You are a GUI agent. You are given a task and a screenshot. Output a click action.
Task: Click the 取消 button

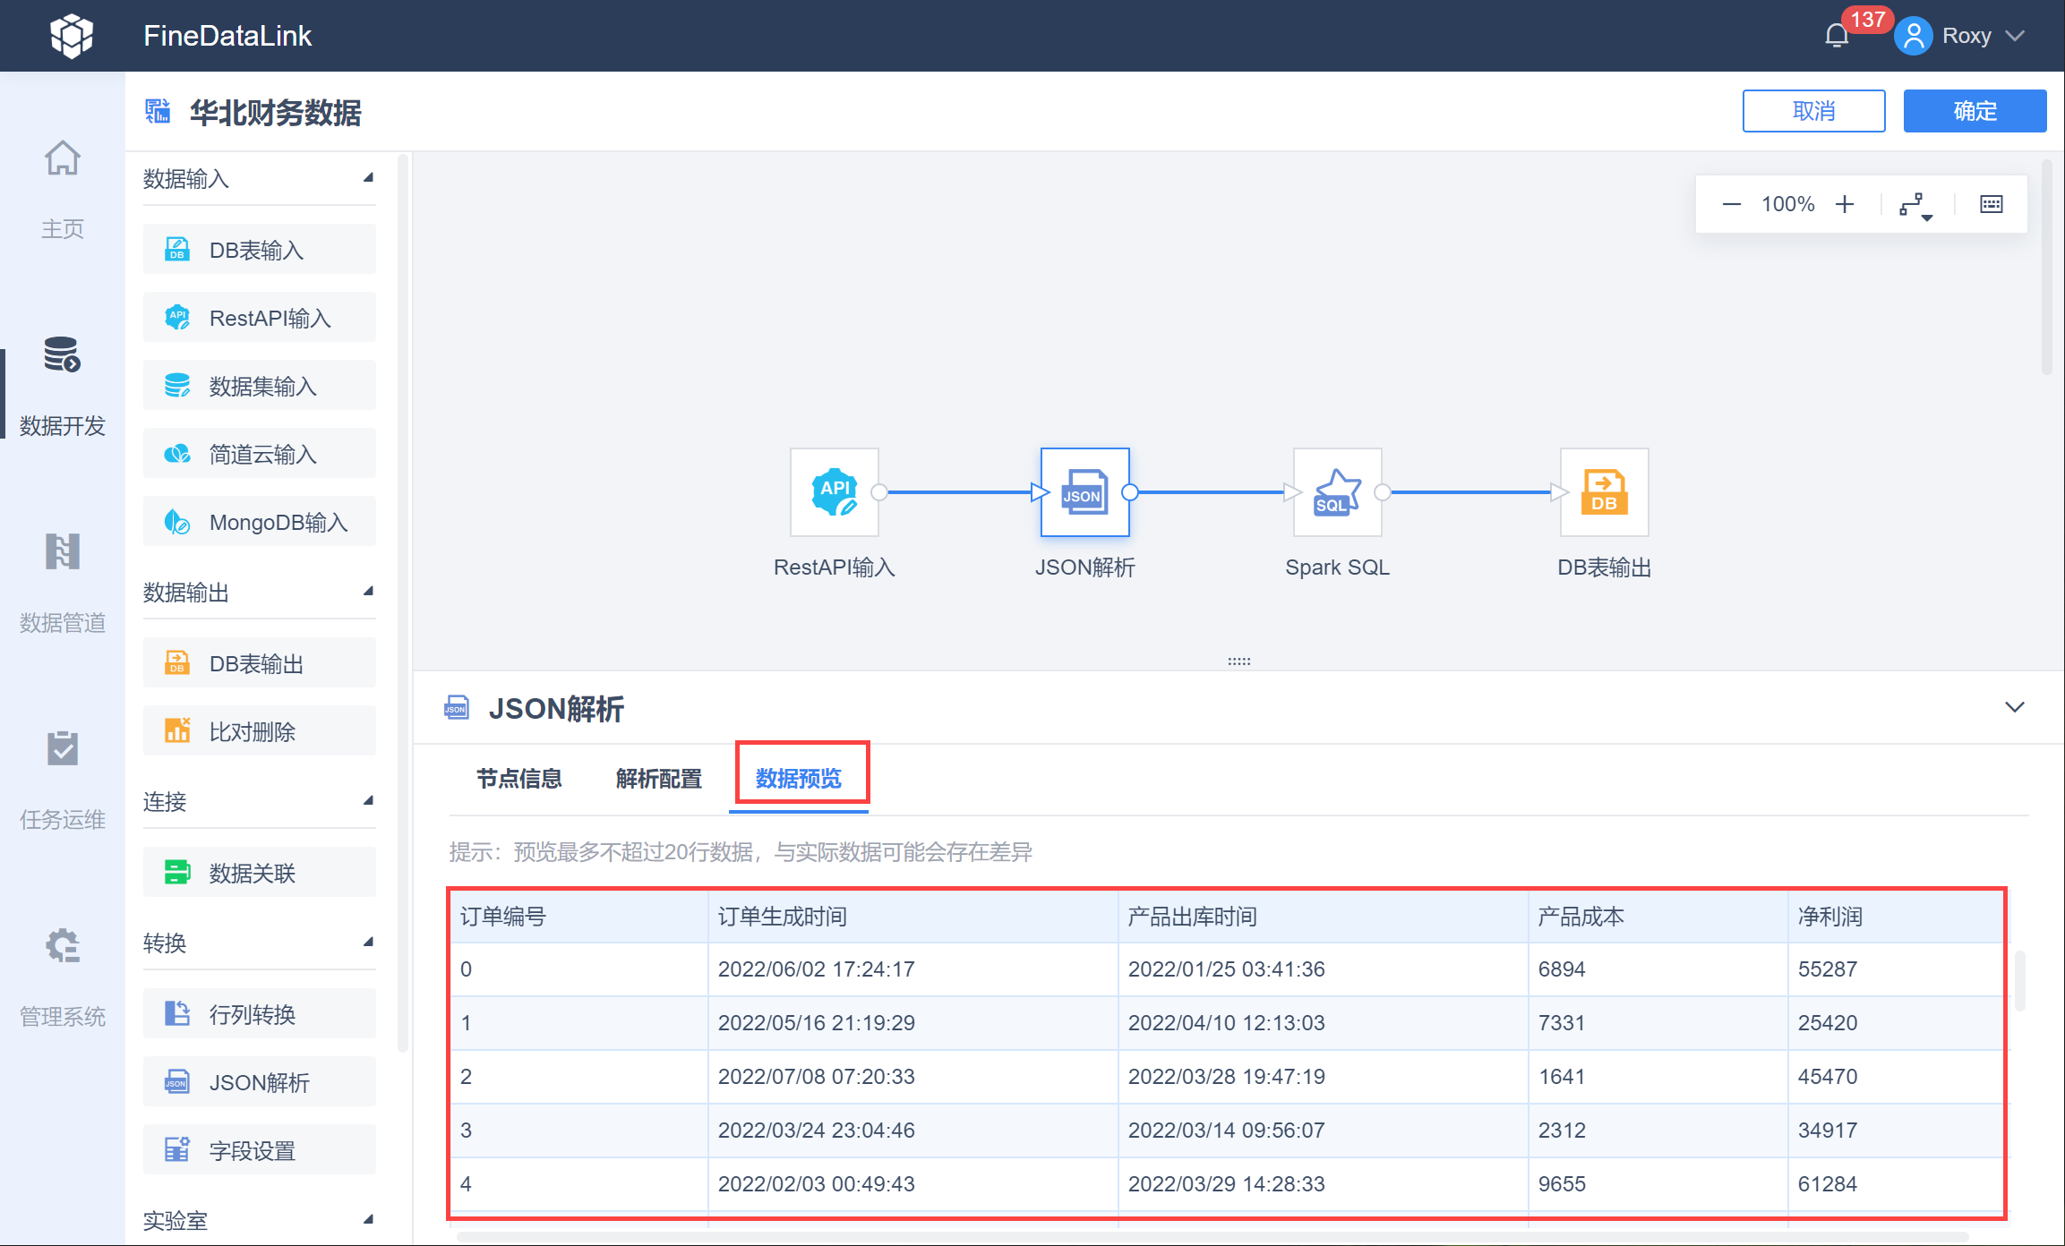point(1813,111)
